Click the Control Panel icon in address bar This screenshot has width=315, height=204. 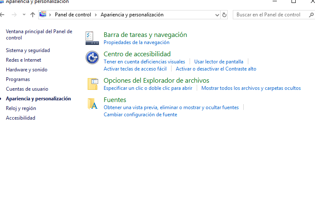43,14
